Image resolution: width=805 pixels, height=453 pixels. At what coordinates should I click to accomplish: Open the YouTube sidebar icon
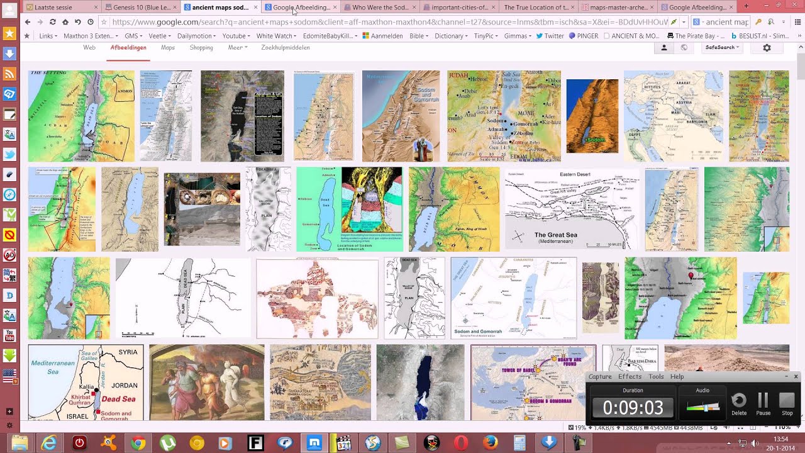[x=9, y=335]
